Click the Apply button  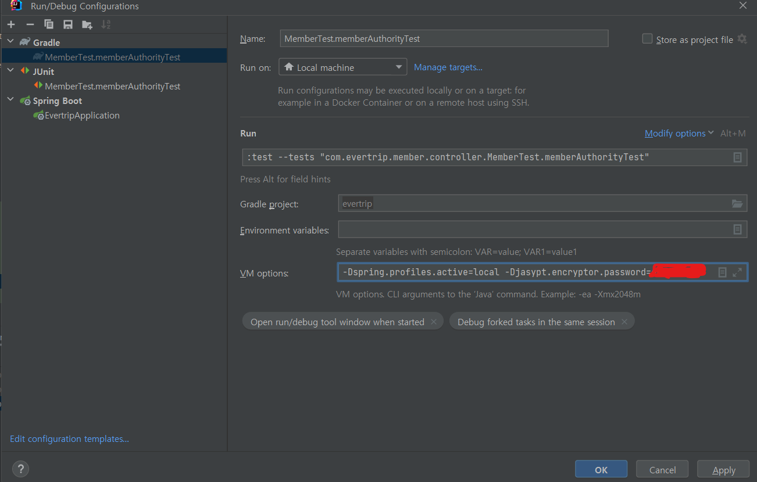(x=724, y=469)
